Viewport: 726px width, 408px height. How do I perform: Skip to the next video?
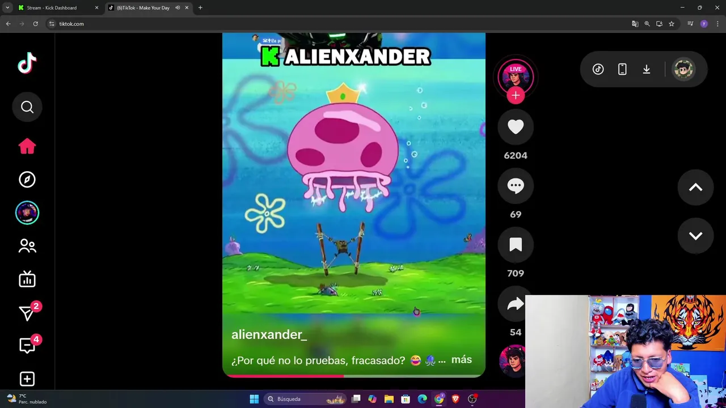coord(695,236)
